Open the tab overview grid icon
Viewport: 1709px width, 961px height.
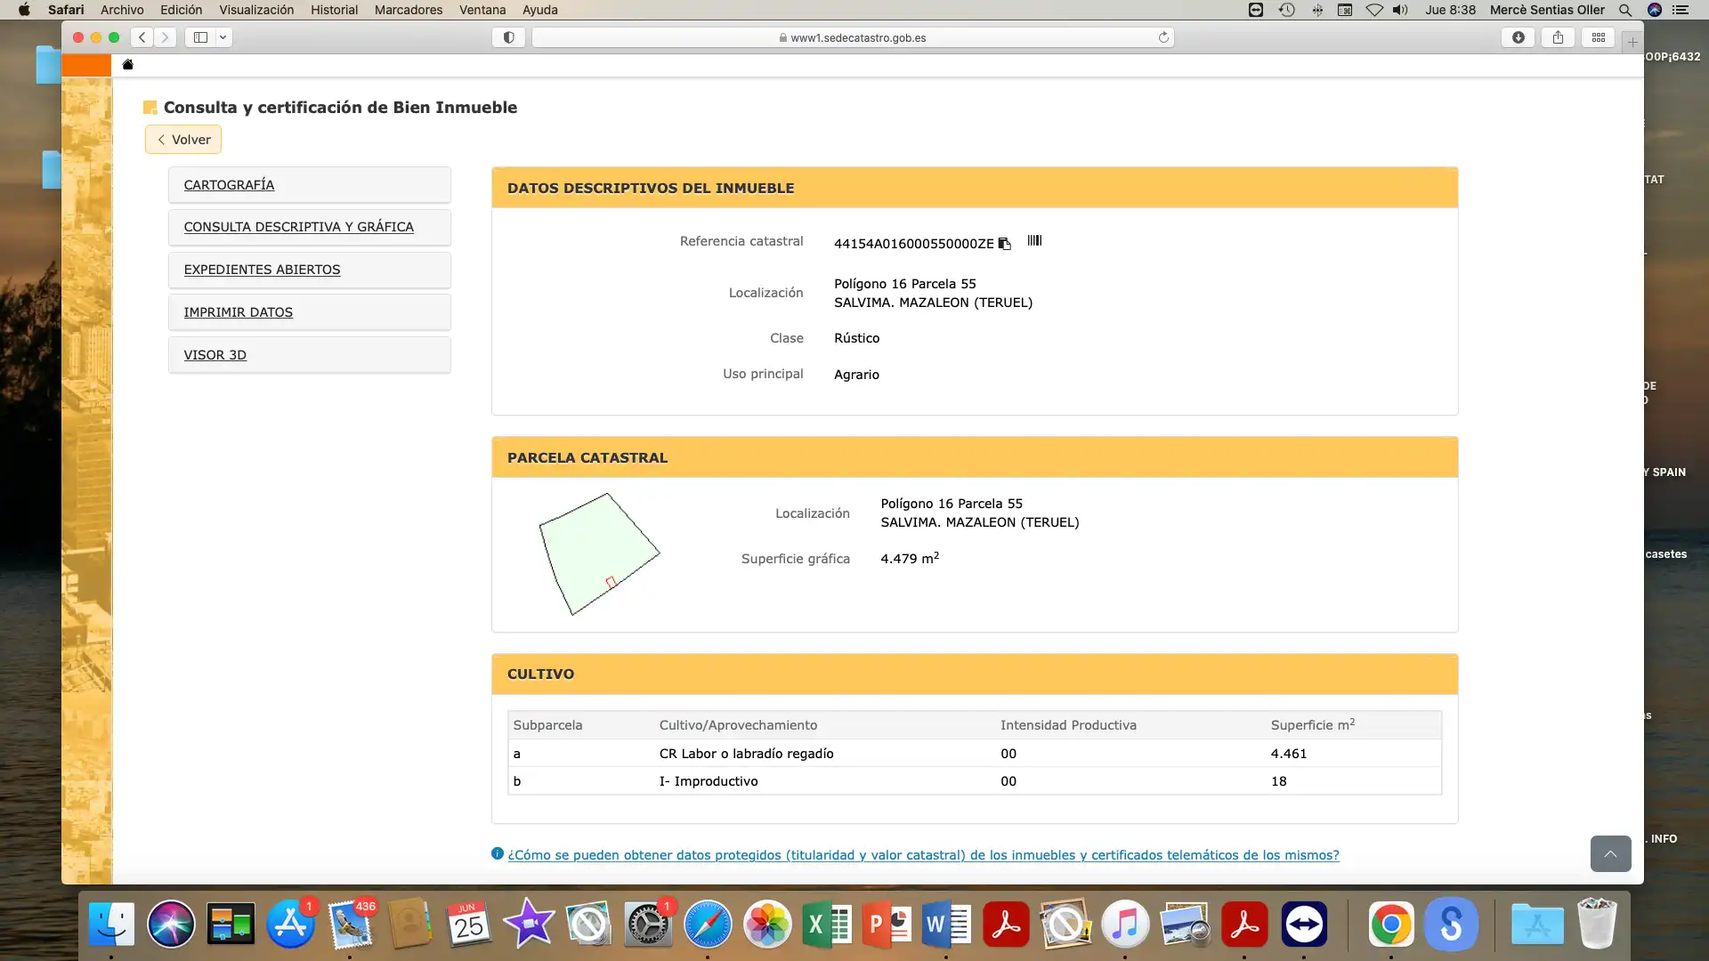tap(1599, 37)
